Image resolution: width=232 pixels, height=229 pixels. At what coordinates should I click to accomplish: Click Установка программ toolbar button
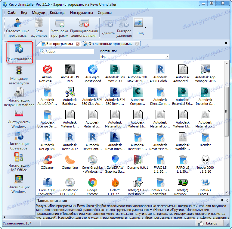point(60,28)
